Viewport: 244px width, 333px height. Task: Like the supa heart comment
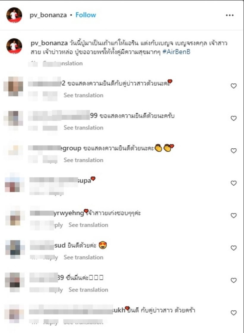[x=233, y=183]
